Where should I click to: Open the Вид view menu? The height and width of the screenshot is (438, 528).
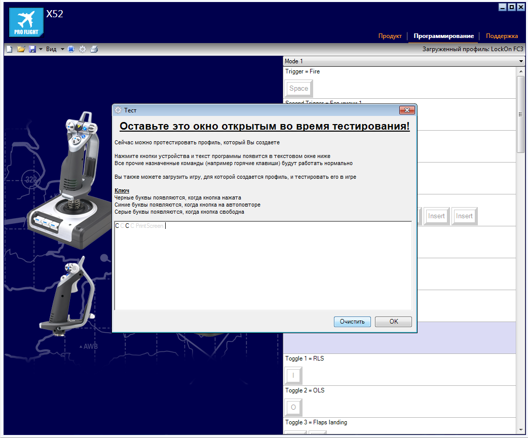coord(51,49)
